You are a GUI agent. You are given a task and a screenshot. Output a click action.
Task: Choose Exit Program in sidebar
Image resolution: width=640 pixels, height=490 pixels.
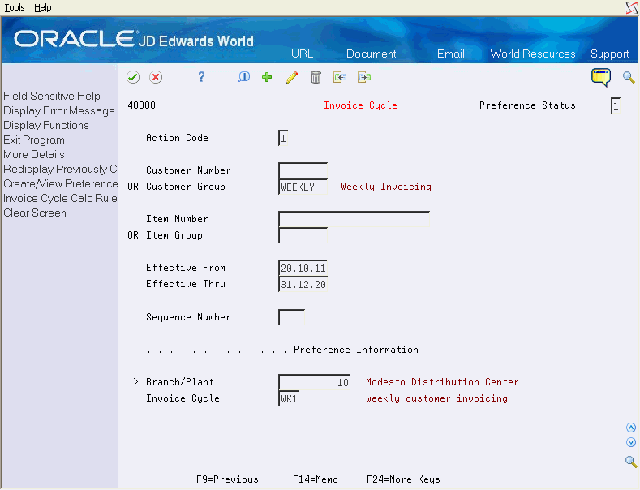(34, 140)
